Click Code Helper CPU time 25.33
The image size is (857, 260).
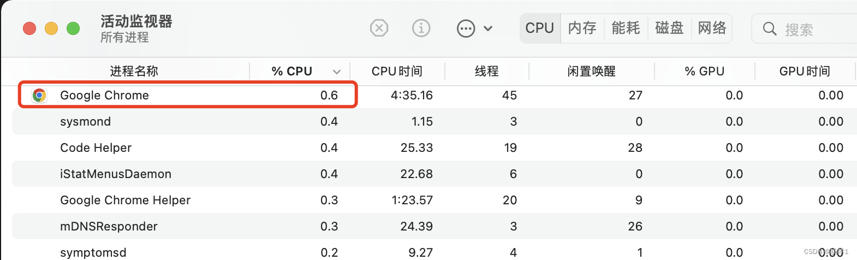(416, 147)
